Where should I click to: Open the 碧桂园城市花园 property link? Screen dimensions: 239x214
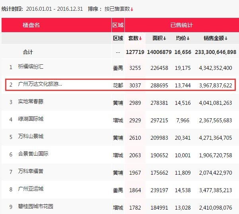pyautogui.click(x=35, y=206)
